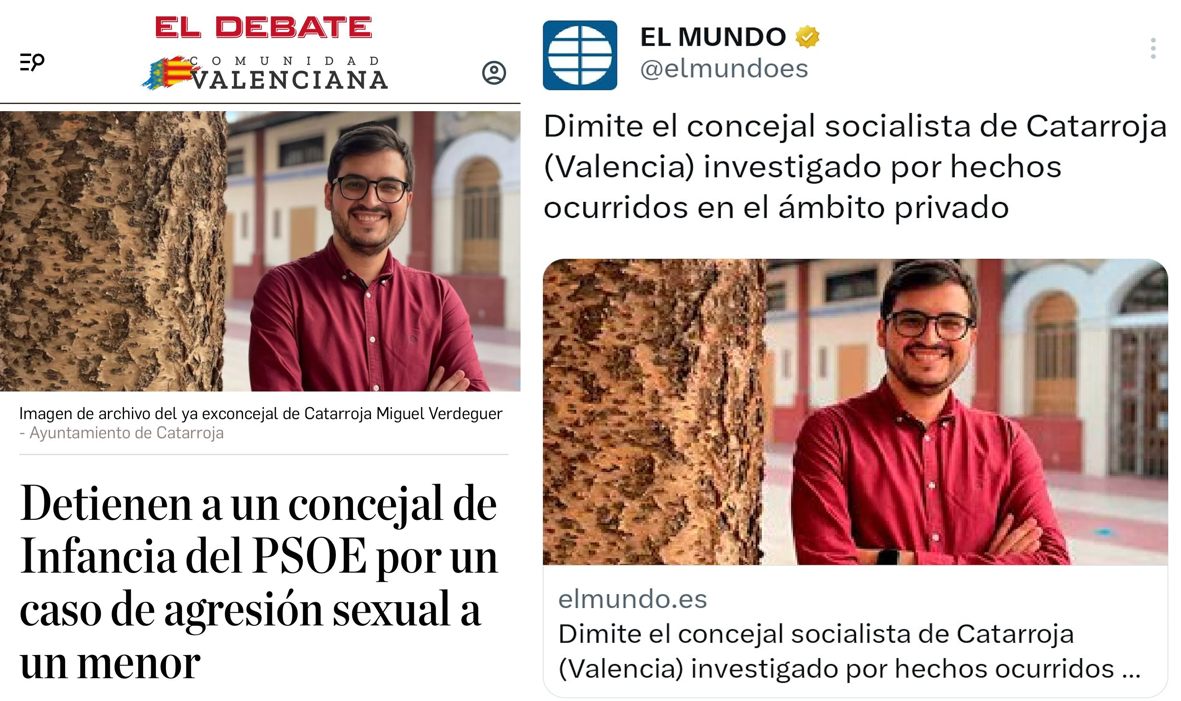Click the gold verified badge beside EL MUNDO
Viewport: 1181px width, 701px height.
tap(807, 37)
